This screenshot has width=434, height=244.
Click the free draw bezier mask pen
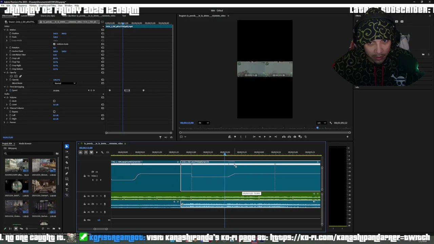[x=20, y=76]
